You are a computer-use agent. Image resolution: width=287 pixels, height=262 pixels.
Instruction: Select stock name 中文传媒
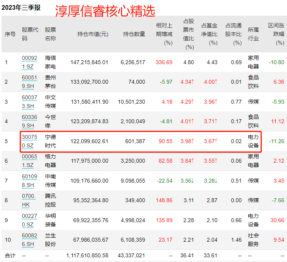tap(50, 102)
